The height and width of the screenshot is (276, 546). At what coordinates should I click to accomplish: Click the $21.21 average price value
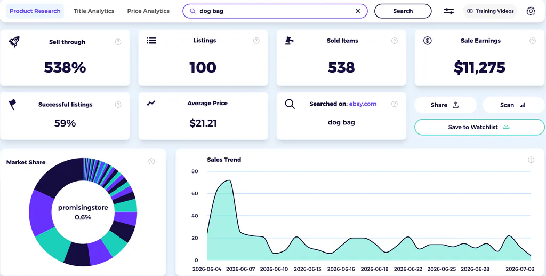click(203, 123)
